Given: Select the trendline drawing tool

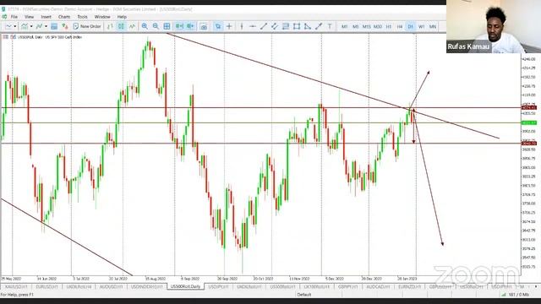Looking at the screenshot, I should [x=264, y=26].
